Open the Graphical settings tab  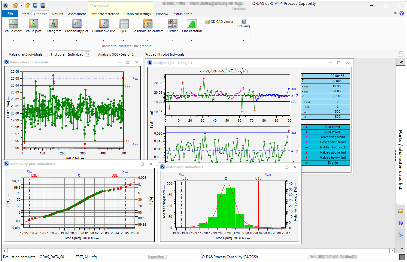138,14
